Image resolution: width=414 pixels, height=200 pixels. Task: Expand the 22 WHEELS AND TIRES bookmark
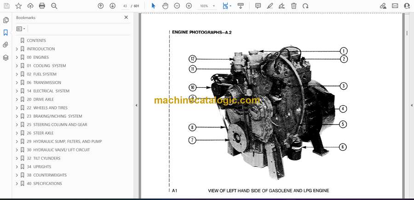pos(17,108)
